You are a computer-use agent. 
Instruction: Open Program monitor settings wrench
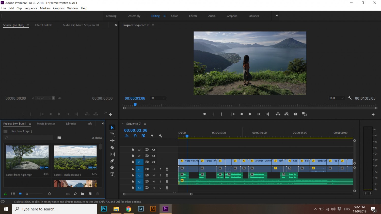point(350,98)
